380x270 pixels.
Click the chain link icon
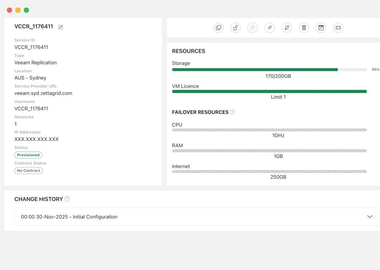coord(269,28)
